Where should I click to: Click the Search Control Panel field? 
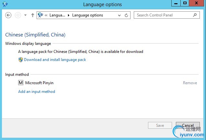pos(164,15)
